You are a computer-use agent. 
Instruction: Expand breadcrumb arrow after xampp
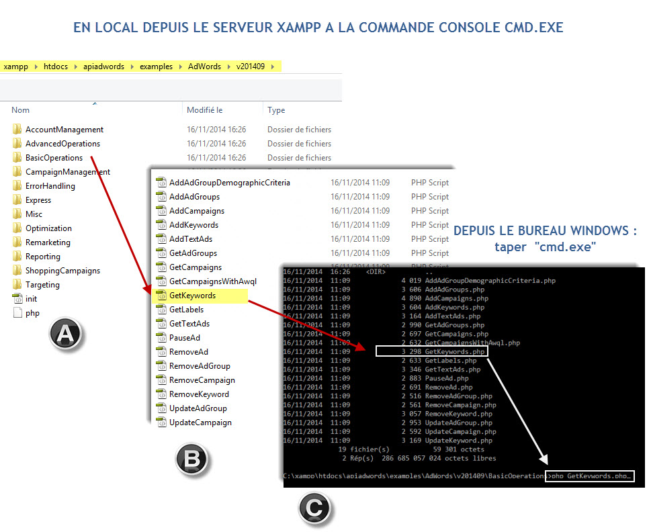click(x=36, y=66)
